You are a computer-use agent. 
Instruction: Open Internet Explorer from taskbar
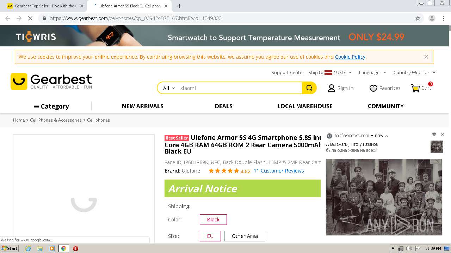(x=28, y=248)
